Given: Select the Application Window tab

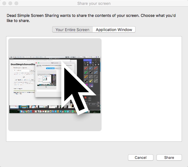Looking at the screenshot, I should click(x=114, y=30).
